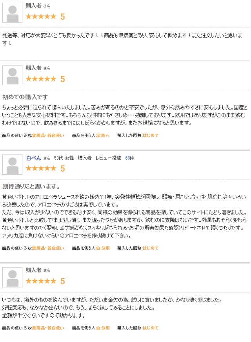Open 白ぺん's 63件 review count link
Screen dimensions: 251x342
[130, 158]
